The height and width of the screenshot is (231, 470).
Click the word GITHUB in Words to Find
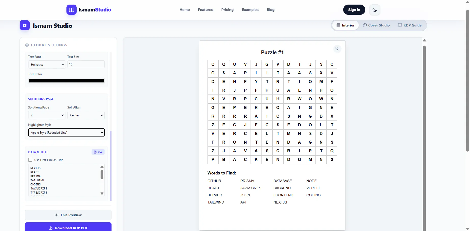coord(214,181)
